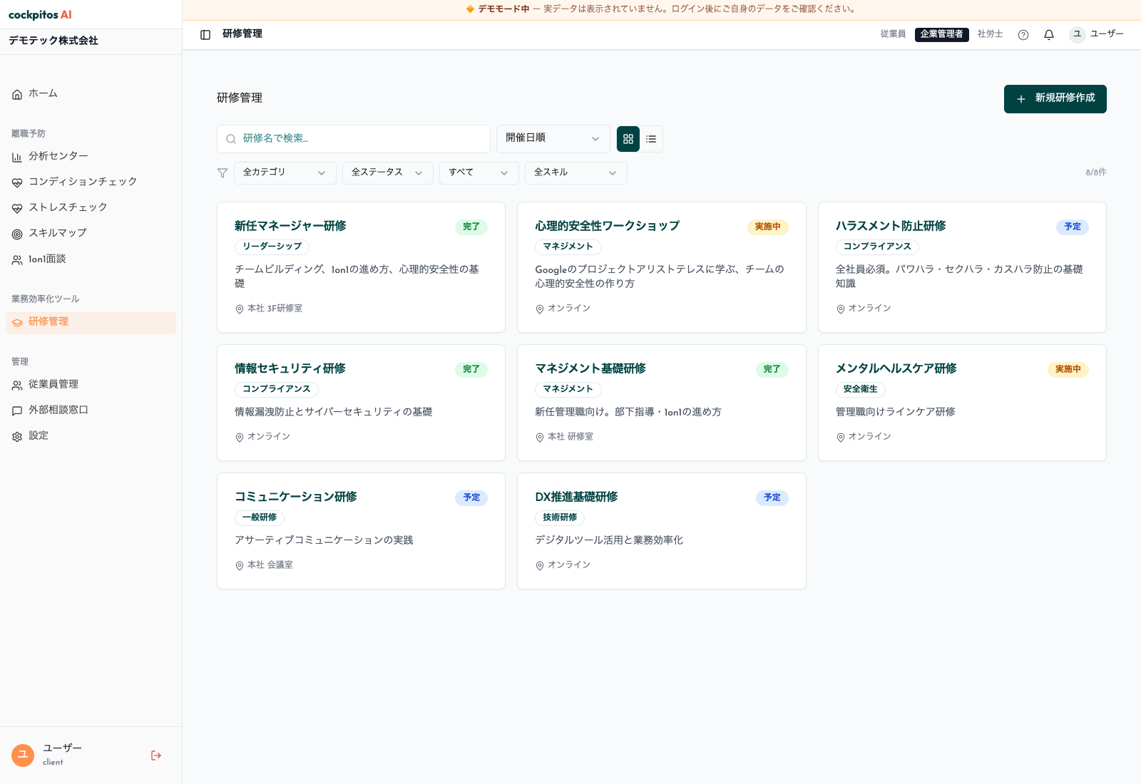Image resolution: width=1141 pixels, height=784 pixels.
Task: Click the 研修名で検索 search field
Action: 353,138
